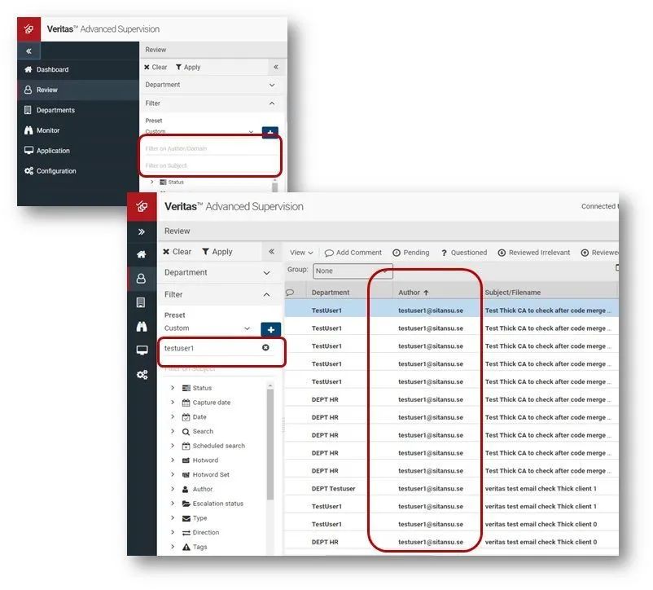Click DEPT Testuser department cell

333,489
